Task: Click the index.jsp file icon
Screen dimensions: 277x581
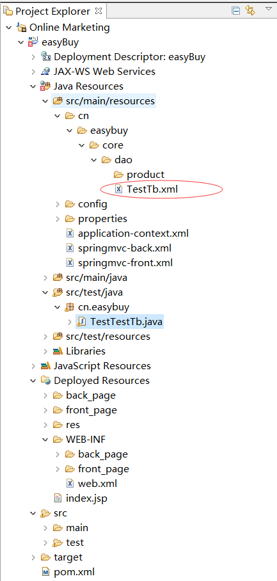Action: pyautogui.click(x=58, y=498)
